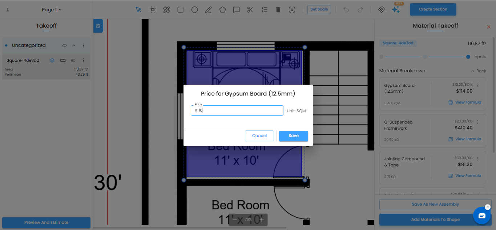The width and height of the screenshot is (496, 230).
Task: Open the layers icon for Square-4de3ad
Action: tap(52, 60)
